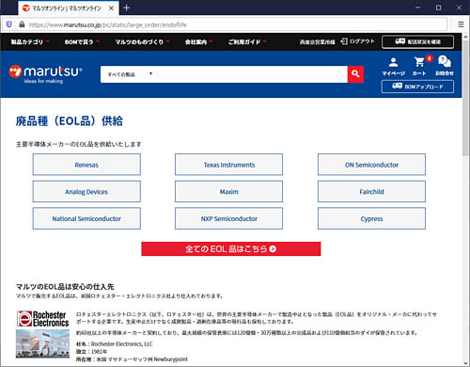Maximize the browser window
This screenshot has height=367, width=470.
[439, 8]
